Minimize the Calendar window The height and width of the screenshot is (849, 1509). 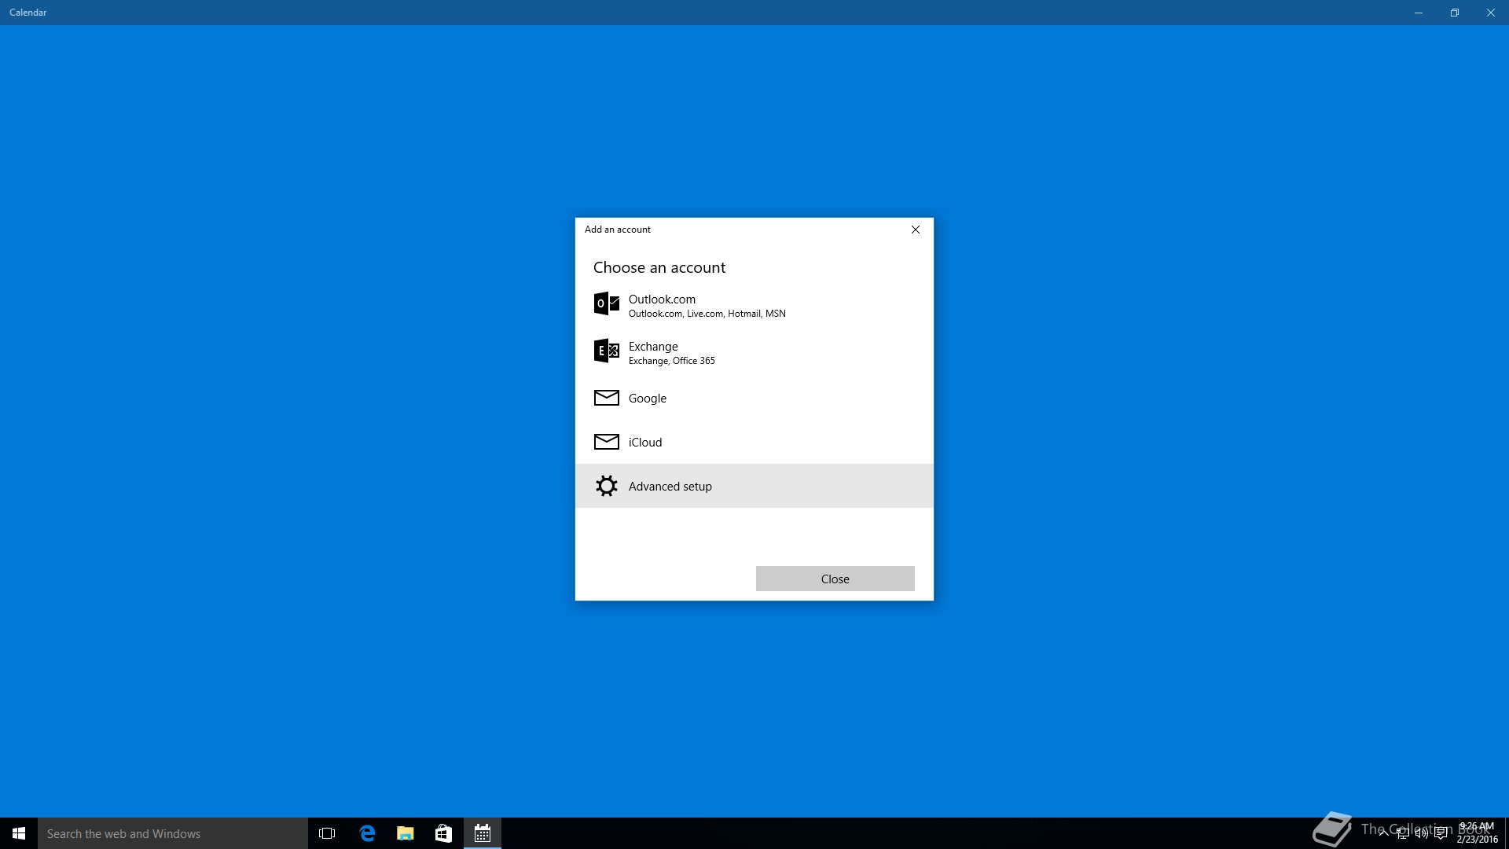pos(1419,13)
